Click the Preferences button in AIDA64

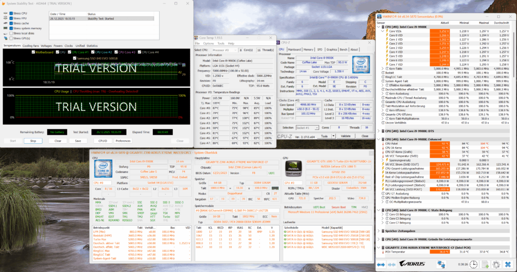click(123, 141)
